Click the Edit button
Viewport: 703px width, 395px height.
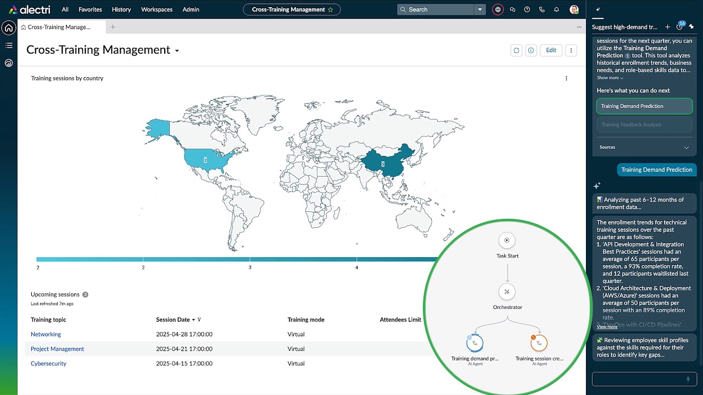point(551,50)
